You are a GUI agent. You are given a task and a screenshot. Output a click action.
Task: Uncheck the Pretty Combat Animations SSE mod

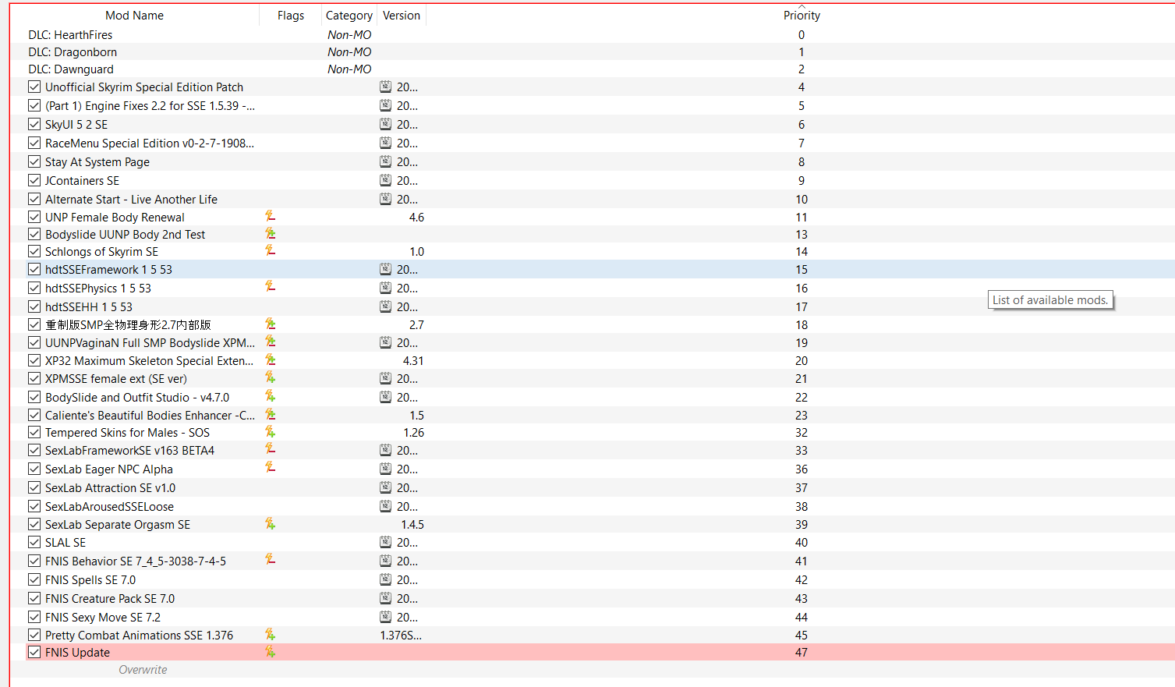tap(34, 635)
